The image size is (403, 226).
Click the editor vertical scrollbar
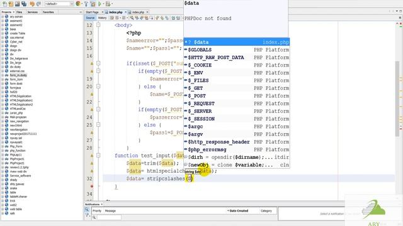(x=397, y=99)
